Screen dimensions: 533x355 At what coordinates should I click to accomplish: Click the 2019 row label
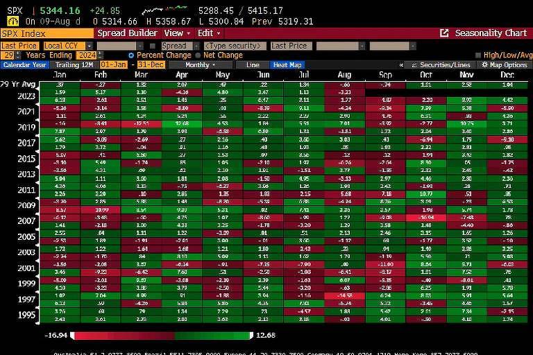click(26, 128)
